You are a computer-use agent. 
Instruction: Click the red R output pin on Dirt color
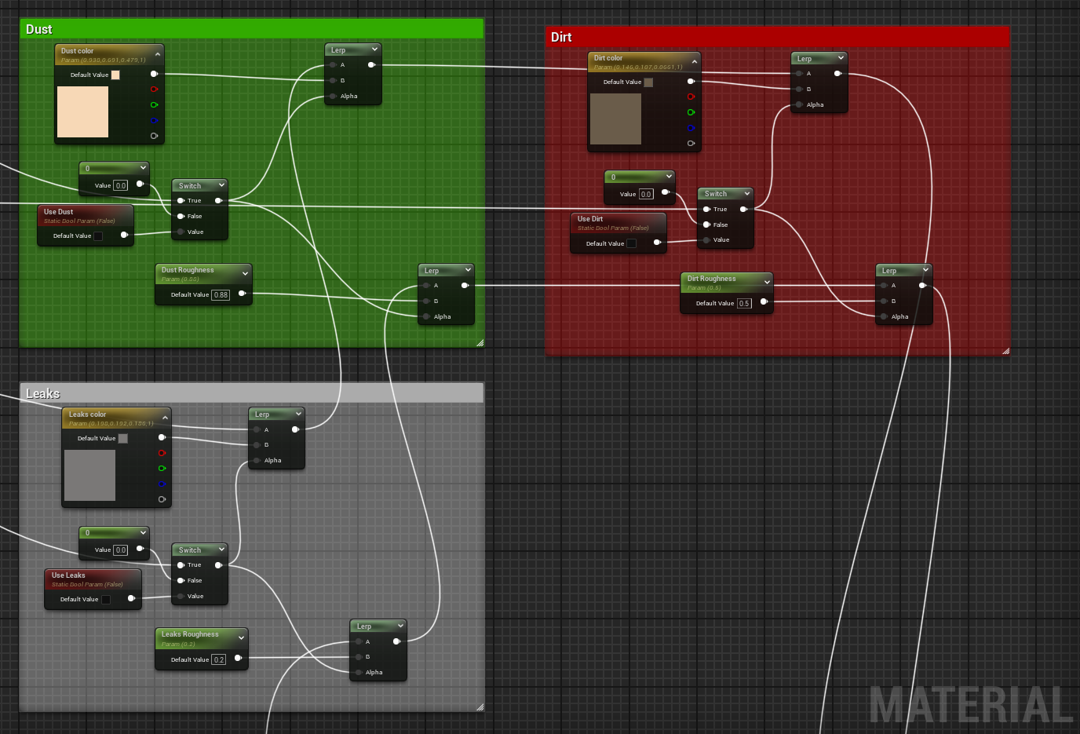[690, 97]
